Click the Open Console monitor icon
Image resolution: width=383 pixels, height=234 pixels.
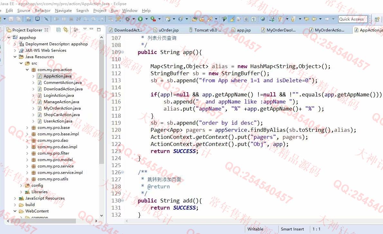click(37, 19)
